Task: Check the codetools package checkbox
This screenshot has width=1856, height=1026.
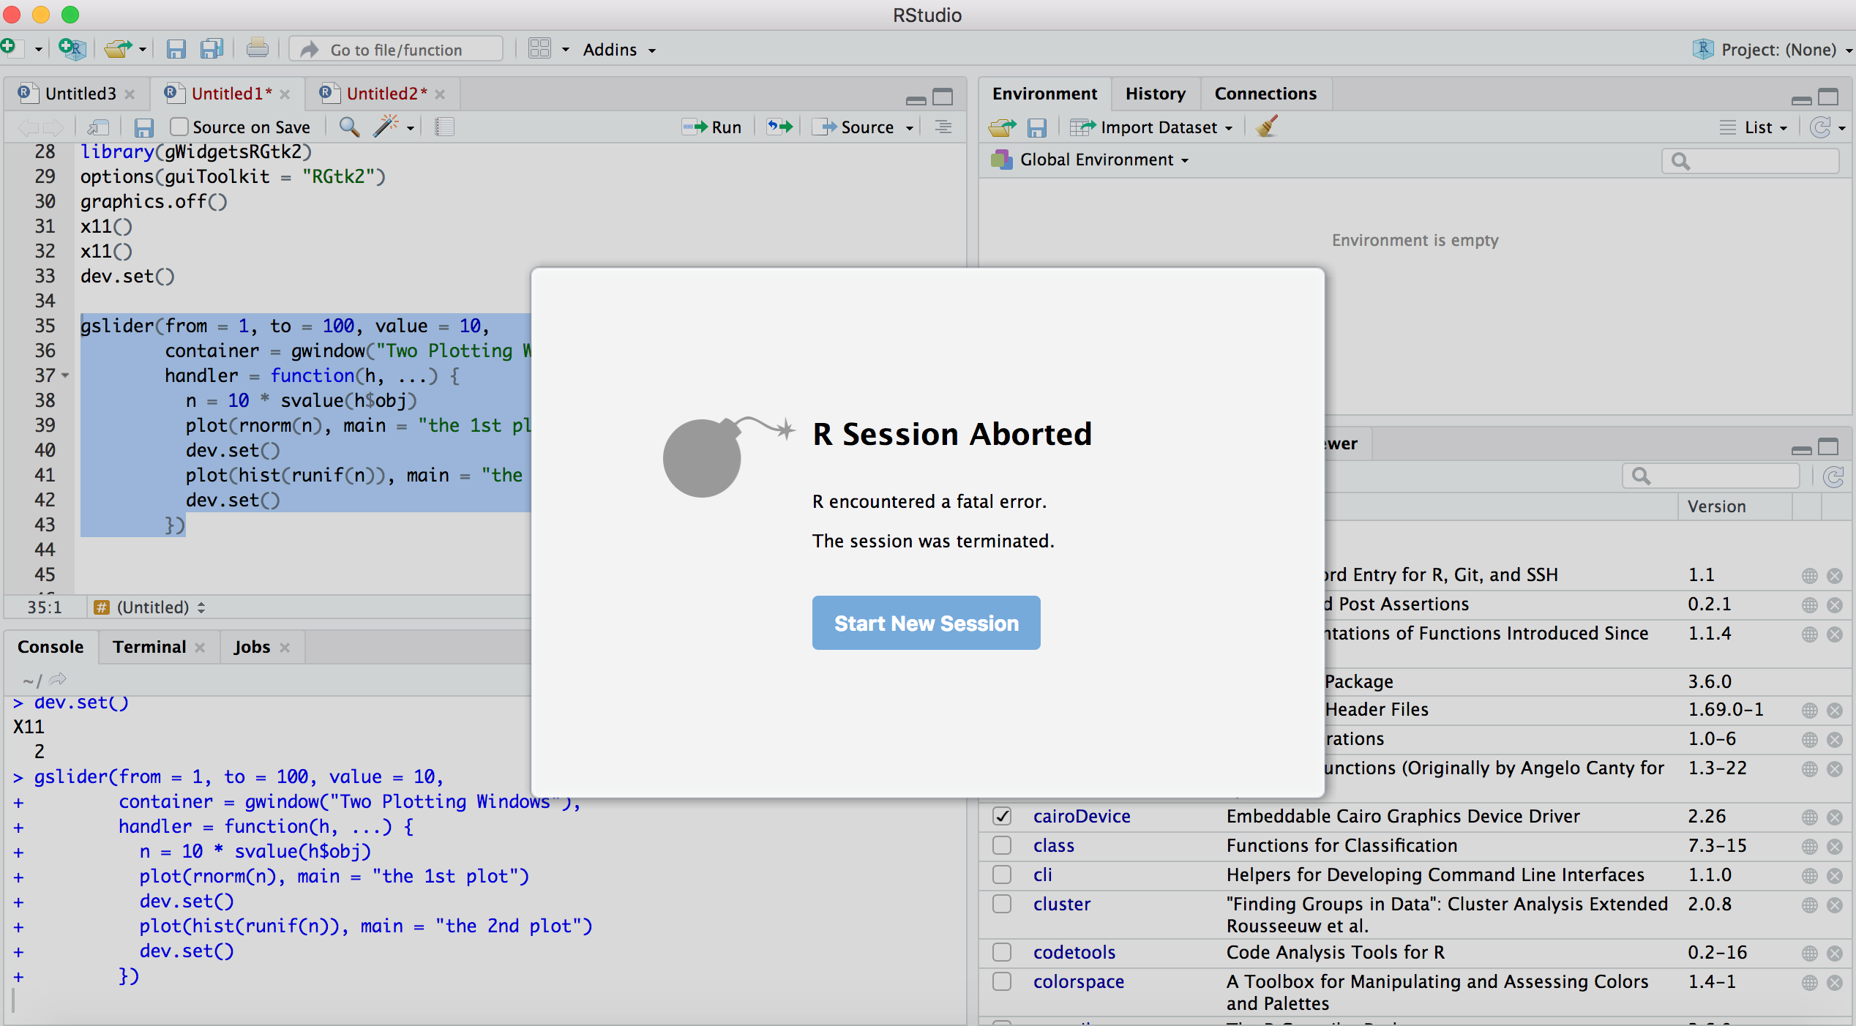Action: tap(1002, 952)
